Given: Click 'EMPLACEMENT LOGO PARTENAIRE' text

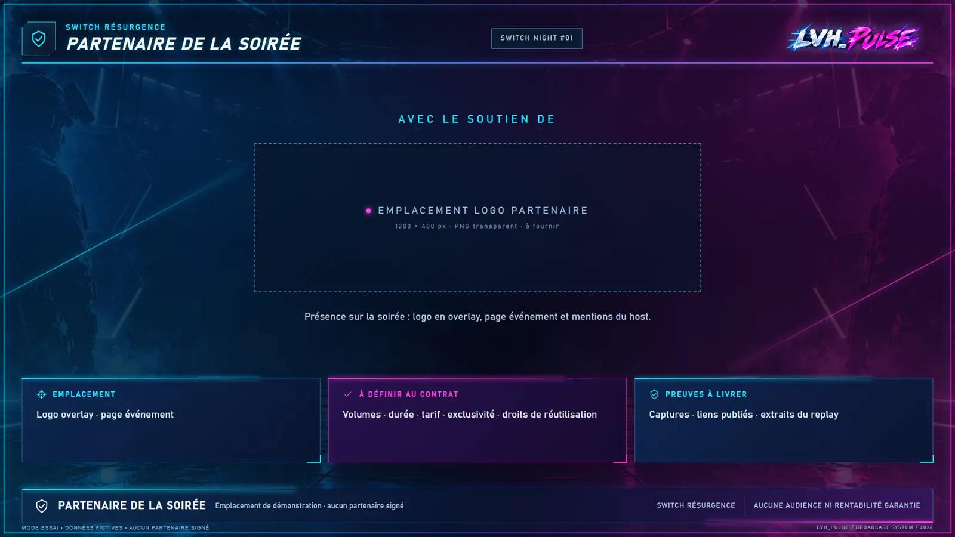Looking at the screenshot, I should click(483, 211).
